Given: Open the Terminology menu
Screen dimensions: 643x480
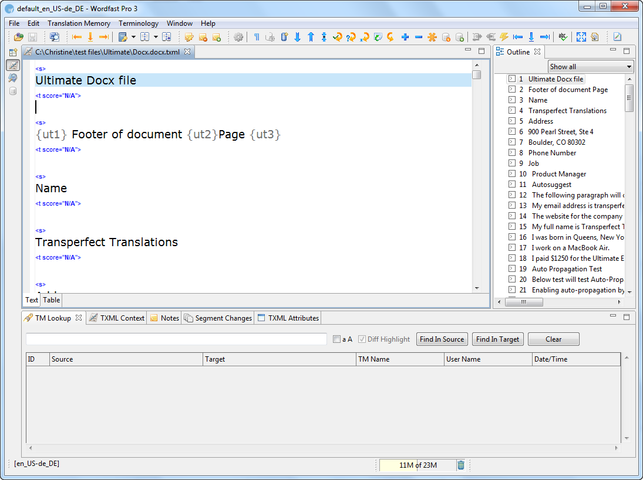Looking at the screenshot, I should pos(138,23).
